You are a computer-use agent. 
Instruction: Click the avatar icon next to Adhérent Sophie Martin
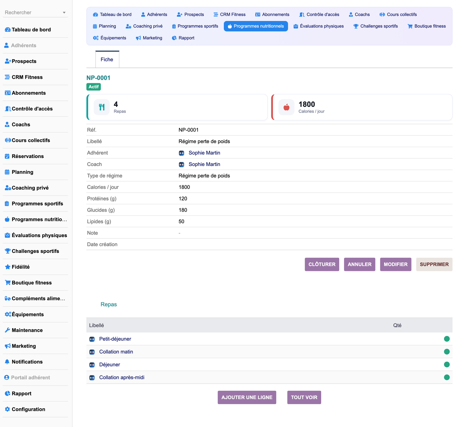(181, 153)
